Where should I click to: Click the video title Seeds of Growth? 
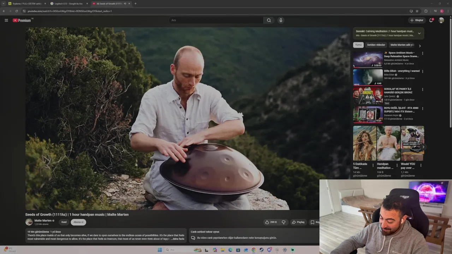77,214
